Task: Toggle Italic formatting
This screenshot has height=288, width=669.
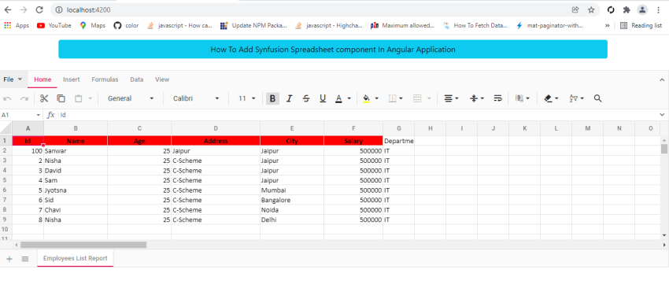Action: tap(290, 98)
